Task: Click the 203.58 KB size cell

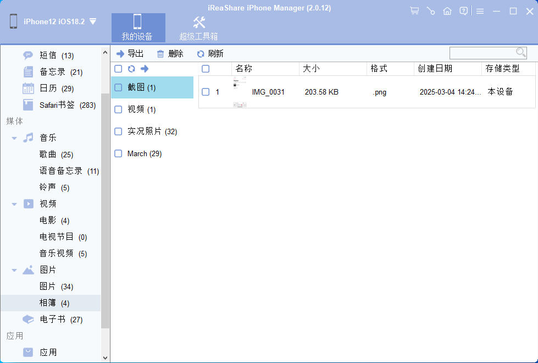Action: point(321,92)
